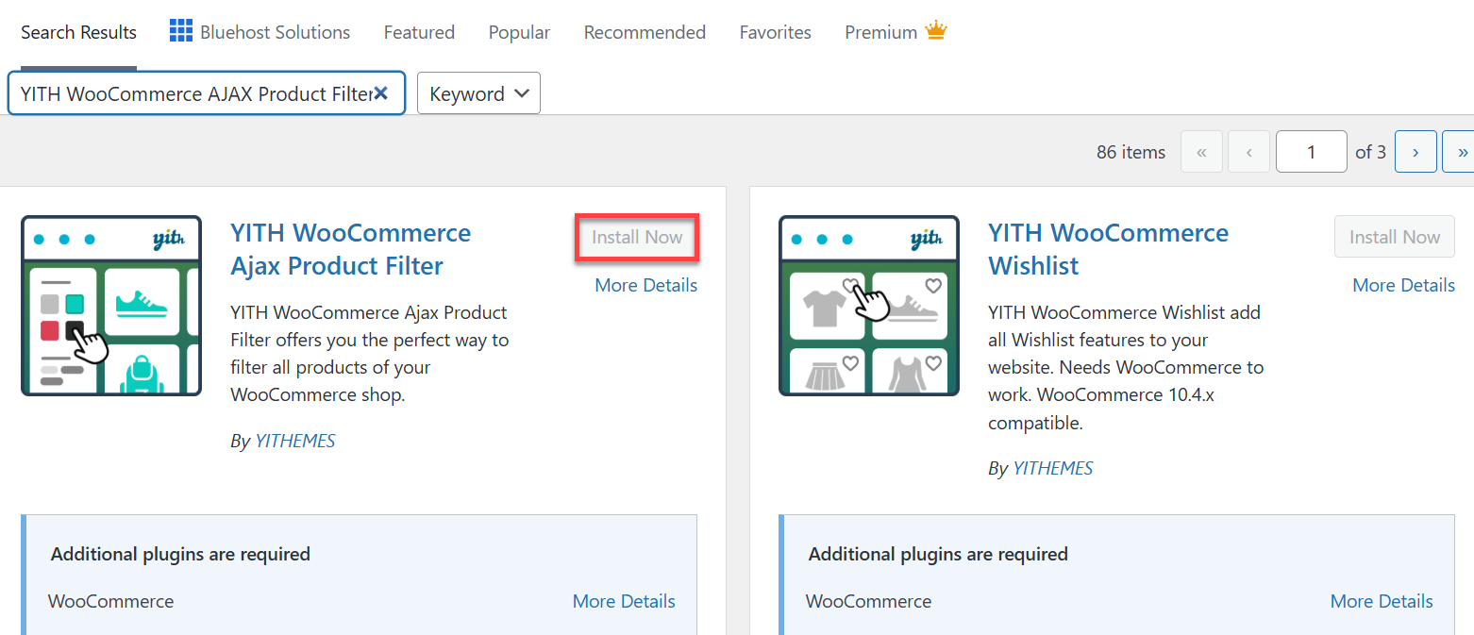Install YITH WooCommerce Ajax Product Filter
This screenshot has height=635, width=1474.
[636, 237]
